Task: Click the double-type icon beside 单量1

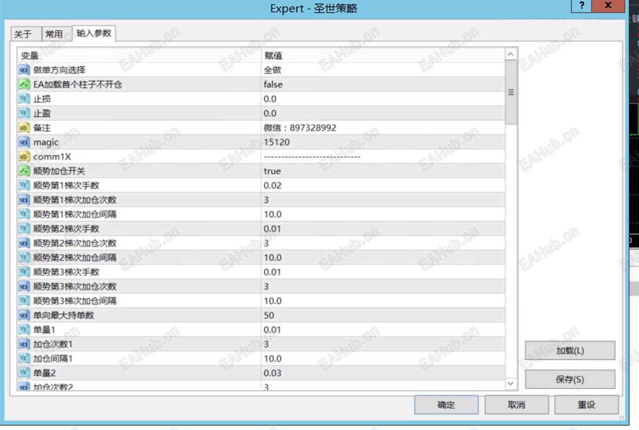Action: 24,330
